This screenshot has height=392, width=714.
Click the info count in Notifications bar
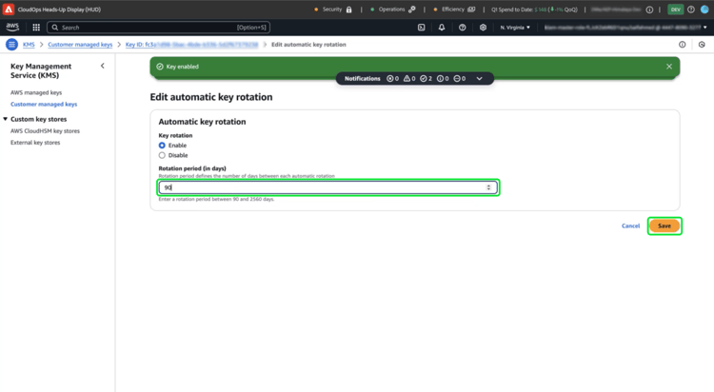click(443, 79)
